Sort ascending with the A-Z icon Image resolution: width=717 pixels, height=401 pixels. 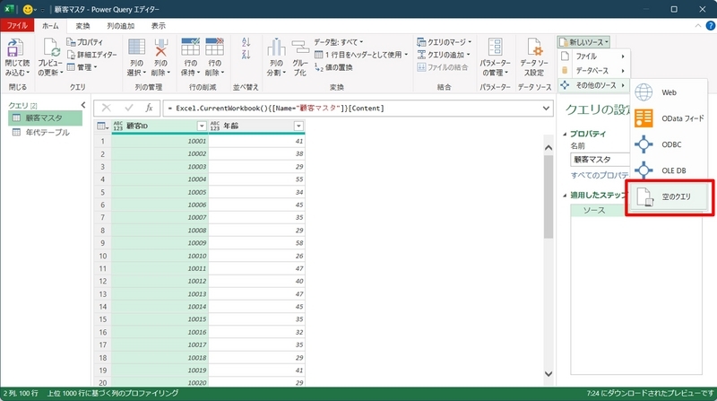tap(246, 42)
